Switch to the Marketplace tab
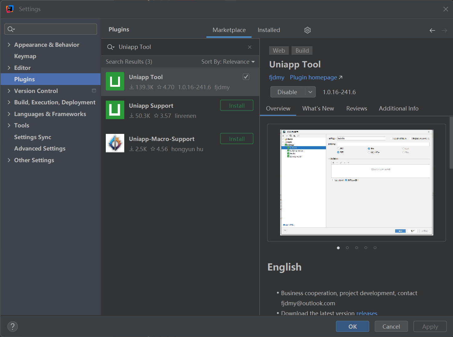The height and width of the screenshot is (337, 453). [229, 30]
